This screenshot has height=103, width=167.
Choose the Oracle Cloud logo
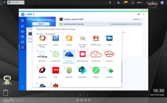[x=96, y=54]
